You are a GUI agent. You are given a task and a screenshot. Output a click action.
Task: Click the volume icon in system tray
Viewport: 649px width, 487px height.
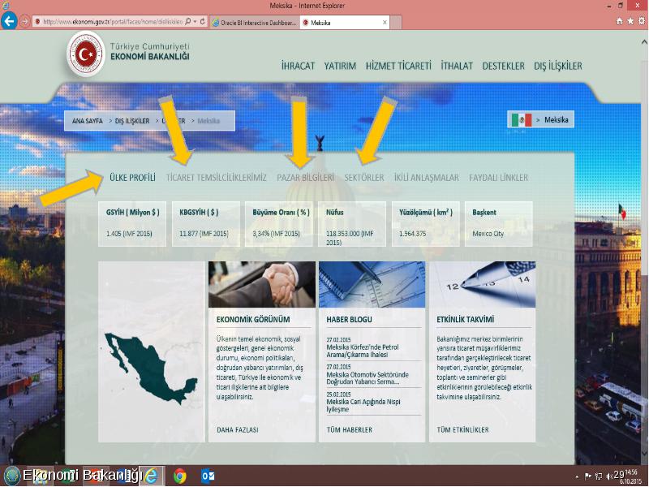click(x=609, y=476)
